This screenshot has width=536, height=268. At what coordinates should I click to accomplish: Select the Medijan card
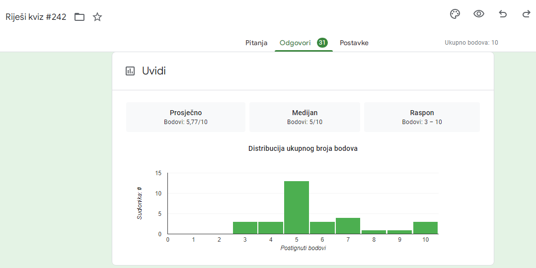(305, 117)
